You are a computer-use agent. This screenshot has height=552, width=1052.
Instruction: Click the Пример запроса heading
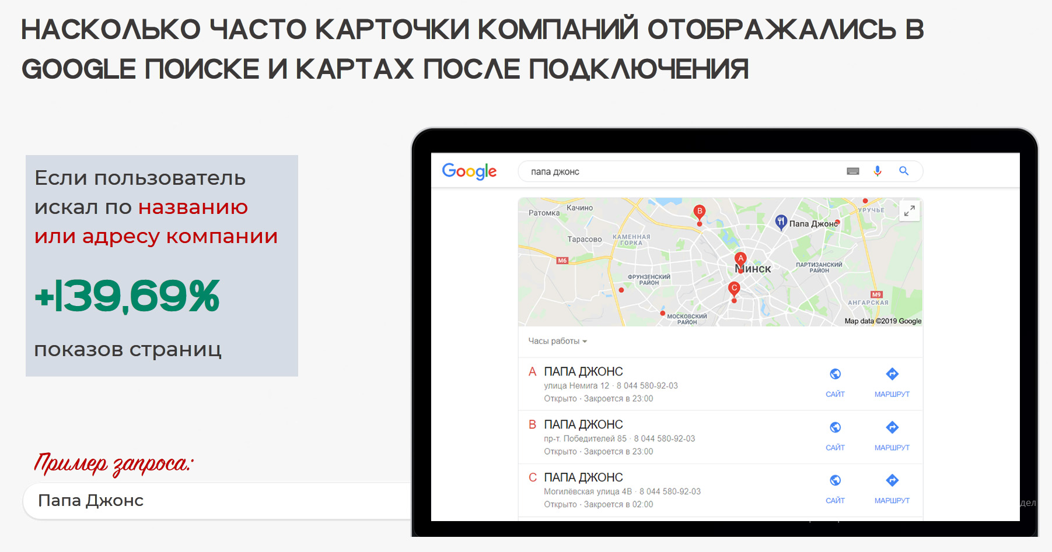click(x=113, y=464)
